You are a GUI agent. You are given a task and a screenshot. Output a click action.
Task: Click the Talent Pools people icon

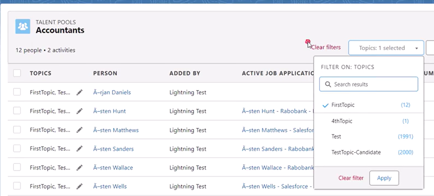pos(23,26)
